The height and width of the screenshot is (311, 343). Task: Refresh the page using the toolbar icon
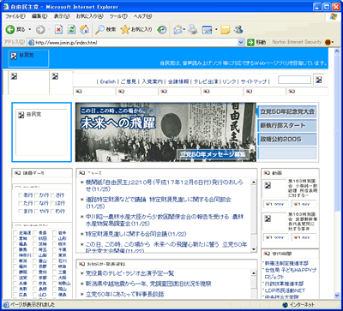71,29
